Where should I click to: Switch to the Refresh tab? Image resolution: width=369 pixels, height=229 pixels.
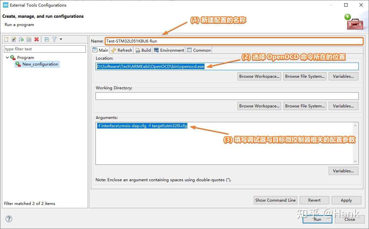tap(122, 50)
